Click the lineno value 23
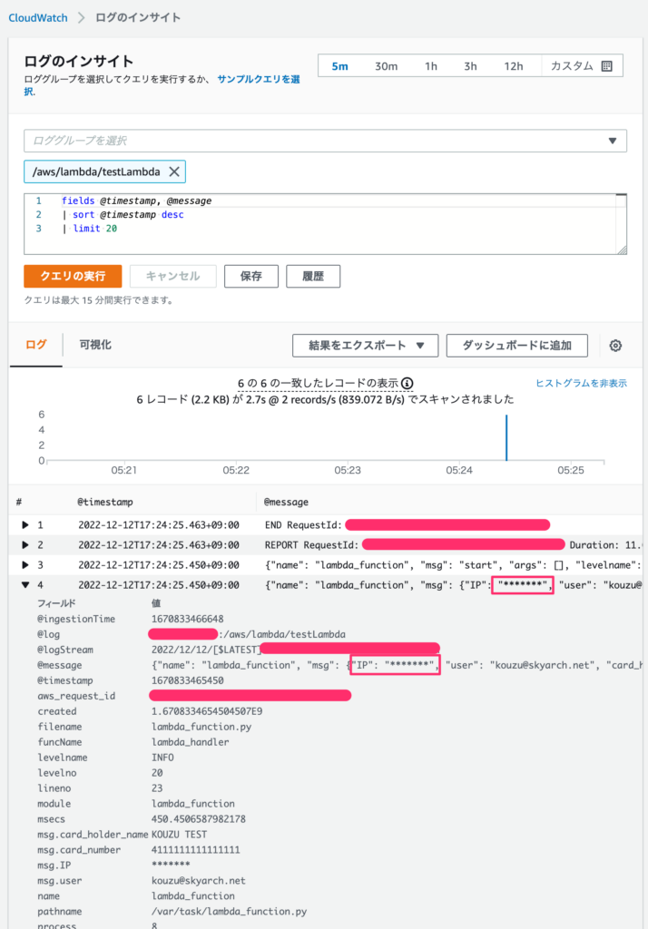The image size is (648, 929). [157, 788]
